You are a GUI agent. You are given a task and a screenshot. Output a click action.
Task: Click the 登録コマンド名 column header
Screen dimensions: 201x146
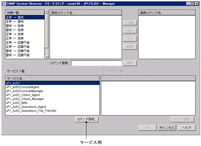pyautogui.click(x=167, y=13)
